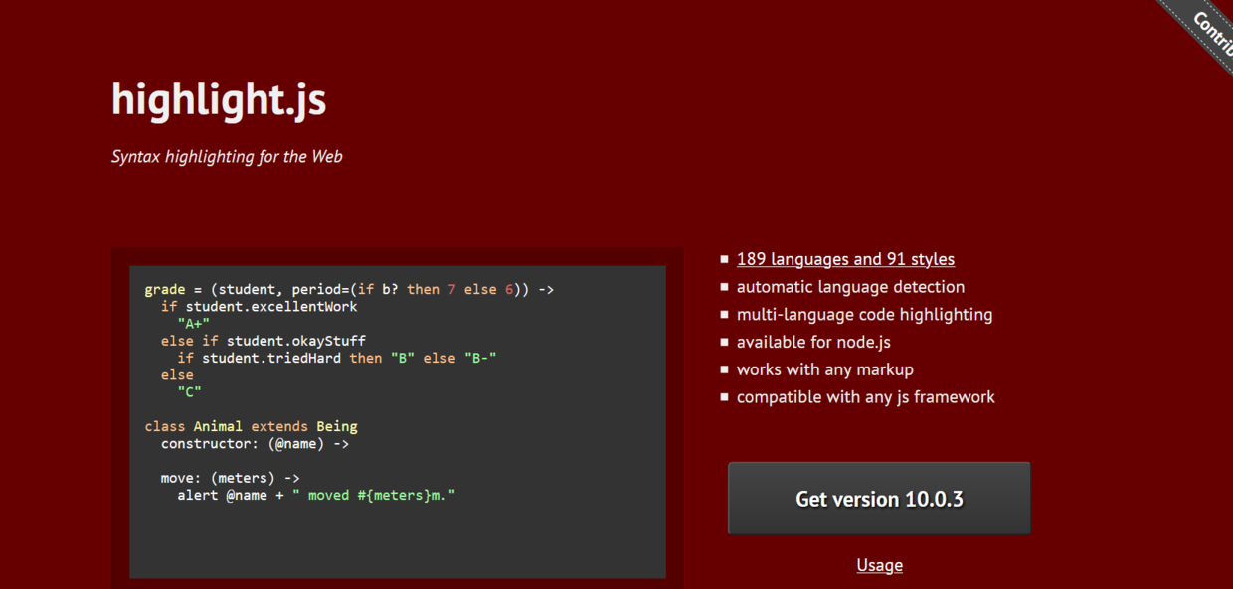Click the square bullet beside multi-language code highlighting

click(724, 315)
